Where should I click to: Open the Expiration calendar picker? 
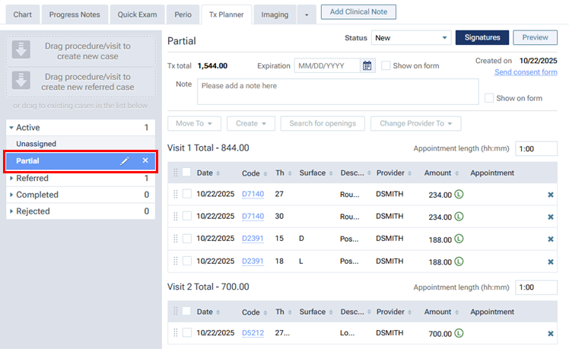click(x=367, y=66)
